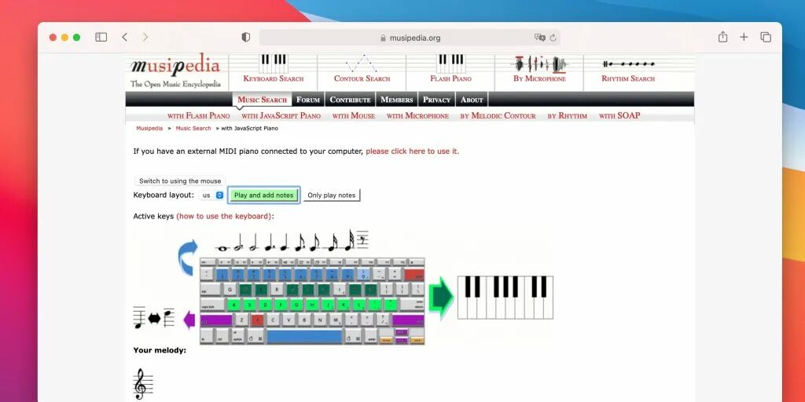Image resolution: width=805 pixels, height=402 pixels.
Task: Open a new tab with the plus icon
Action: tap(744, 37)
